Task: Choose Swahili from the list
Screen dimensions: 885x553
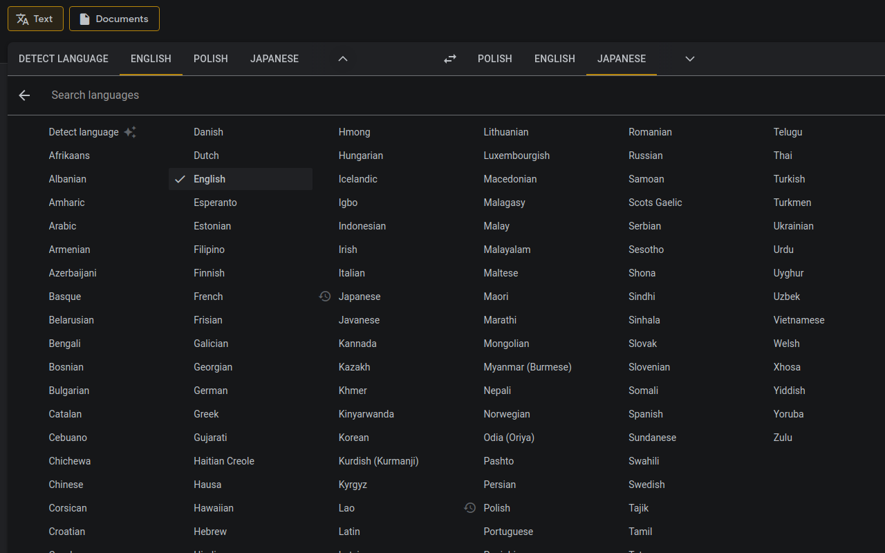Action: point(644,461)
